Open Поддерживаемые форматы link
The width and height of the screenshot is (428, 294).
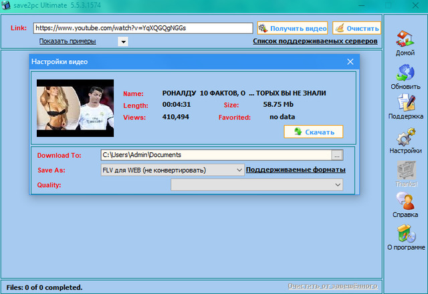(295, 170)
